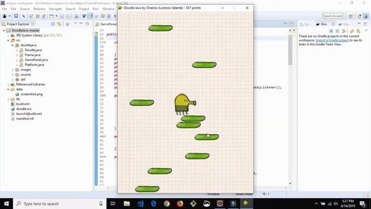Collapse the src folder
This screenshot has width=371, height=209.
(x=8, y=41)
